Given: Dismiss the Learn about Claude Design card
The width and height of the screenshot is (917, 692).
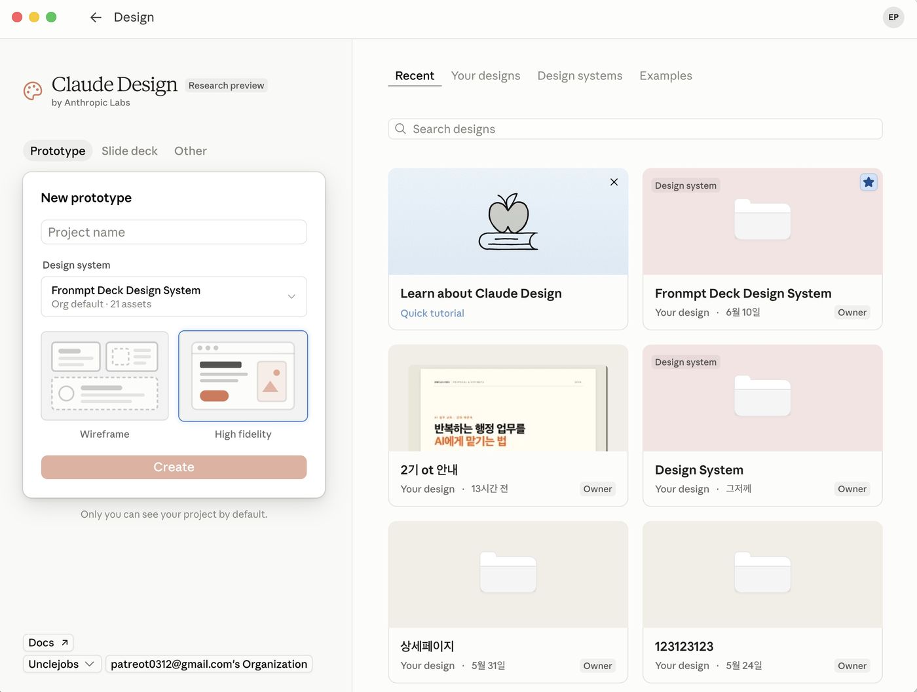Looking at the screenshot, I should pos(614,182).
